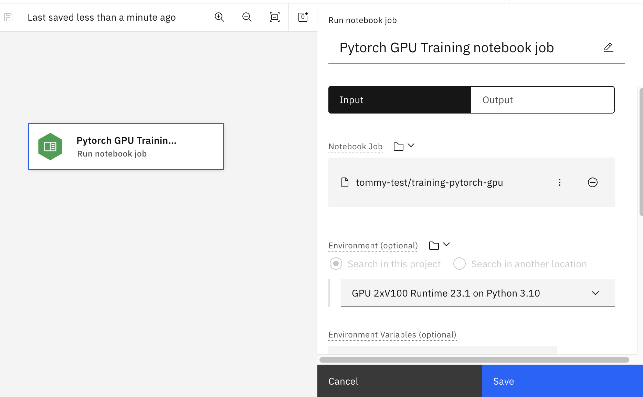Expand the Environment source folder dropdown

[439, 245]
